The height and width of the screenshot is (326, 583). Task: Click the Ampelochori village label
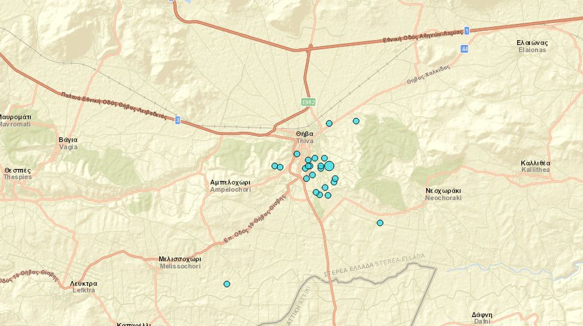230,185
